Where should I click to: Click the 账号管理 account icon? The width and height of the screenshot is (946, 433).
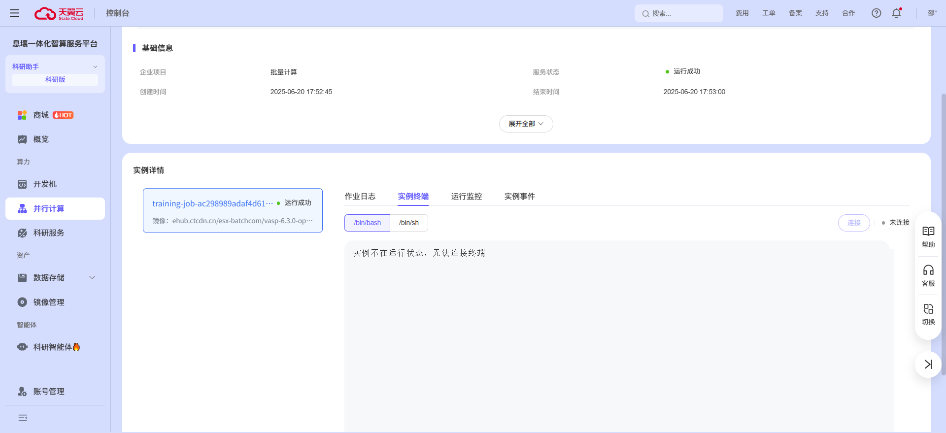tap(22, 392)
